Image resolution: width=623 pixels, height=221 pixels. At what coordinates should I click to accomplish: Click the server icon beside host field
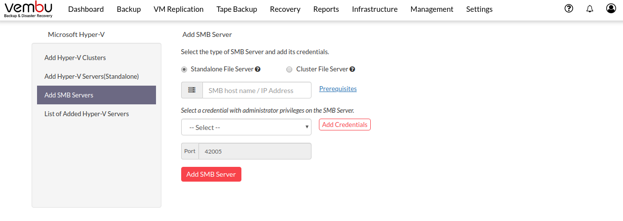(192, 90)
